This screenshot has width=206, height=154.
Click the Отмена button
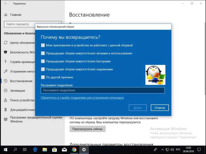point(160,108)
